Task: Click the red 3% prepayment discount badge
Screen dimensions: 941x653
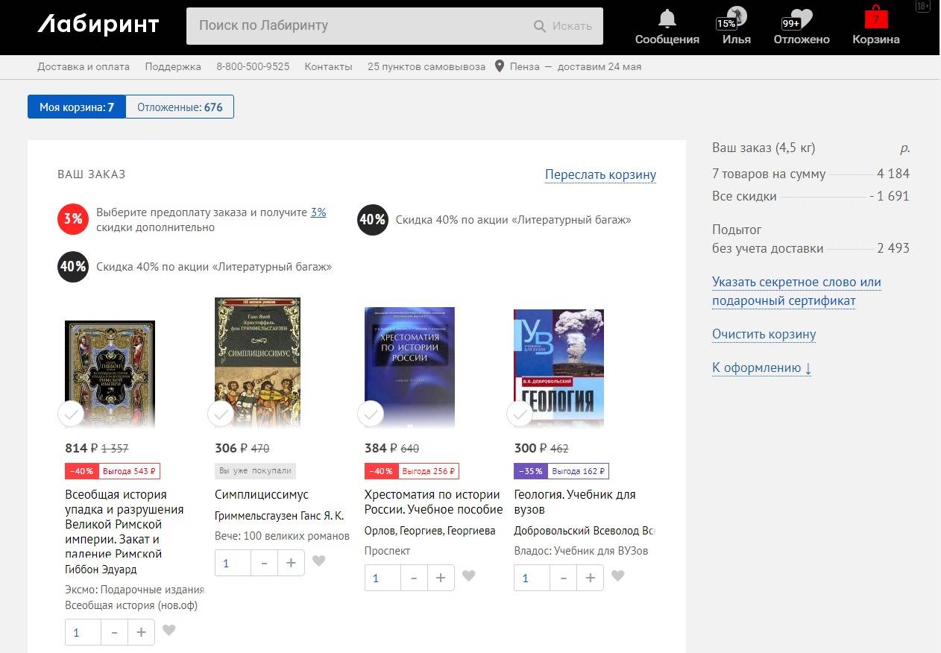Action: pyautogui.click(x=73, y=219)
